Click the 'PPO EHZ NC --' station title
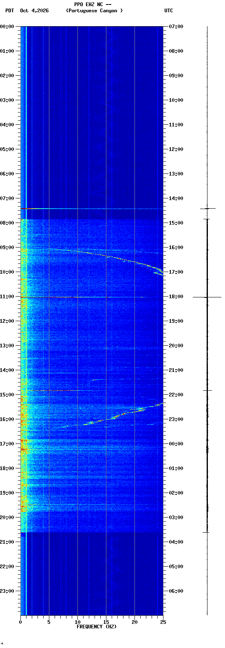The image size is (225, 648). (x=93, y=4)
